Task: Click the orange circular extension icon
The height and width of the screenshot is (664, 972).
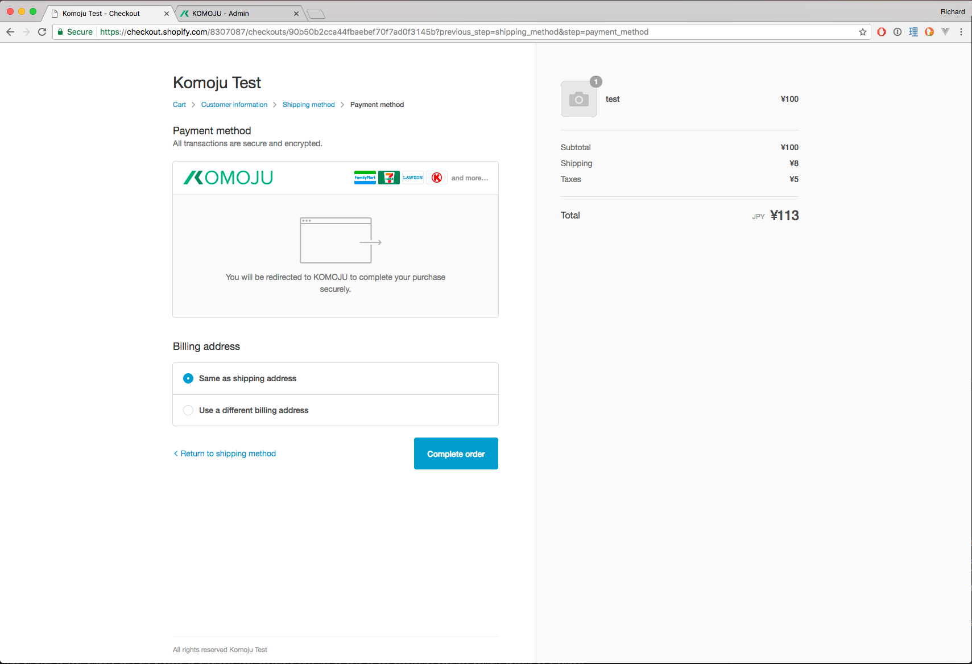Action: (x=929, y=32)
